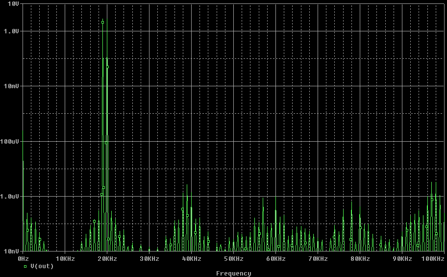Click the 60KHz x-axis tick label
447x277 pixels.
(x=276, y=258)
